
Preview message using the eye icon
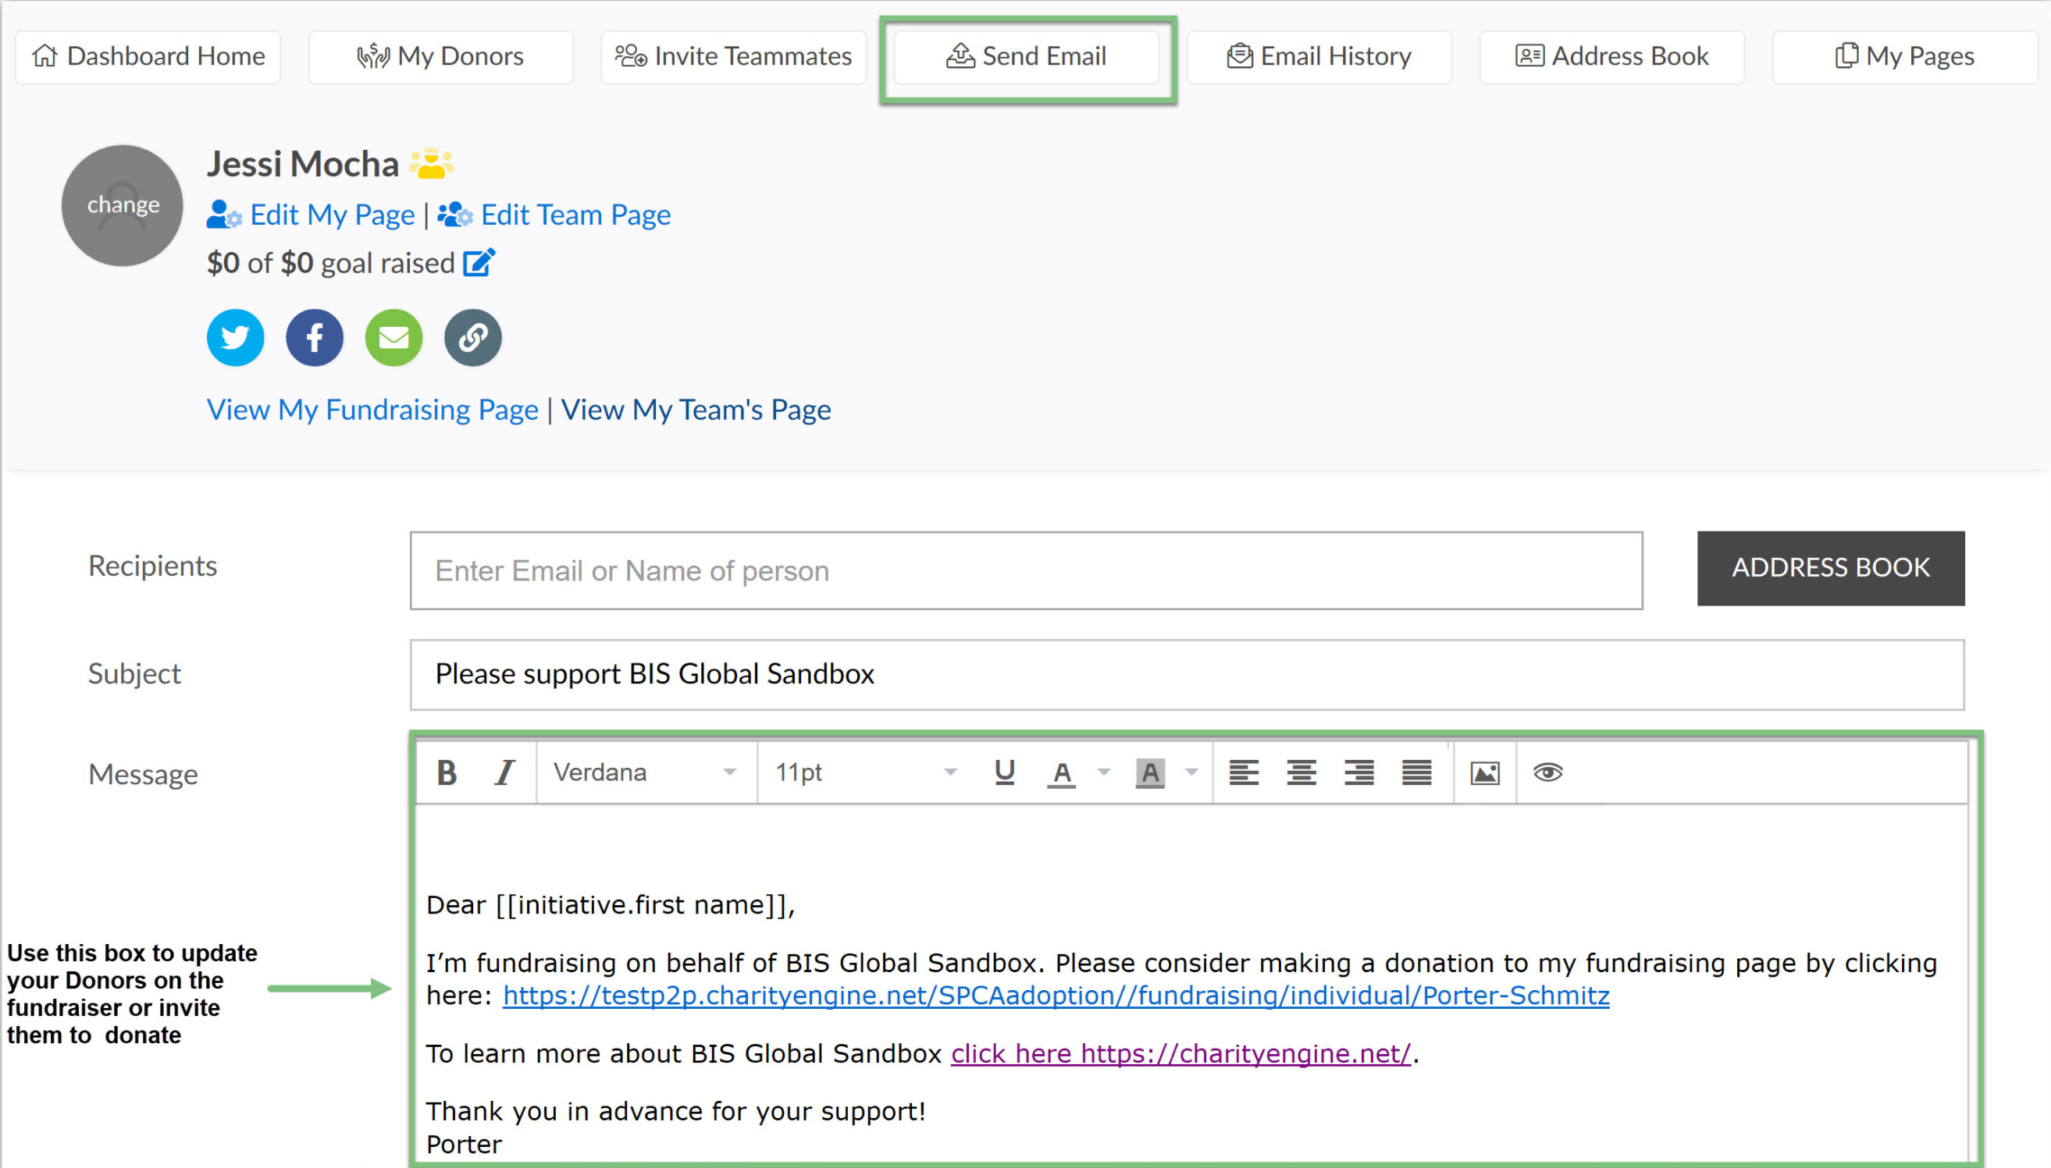(x=1547, y=773)
